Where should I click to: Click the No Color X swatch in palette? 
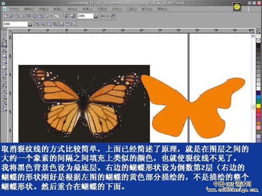(259, 41)
